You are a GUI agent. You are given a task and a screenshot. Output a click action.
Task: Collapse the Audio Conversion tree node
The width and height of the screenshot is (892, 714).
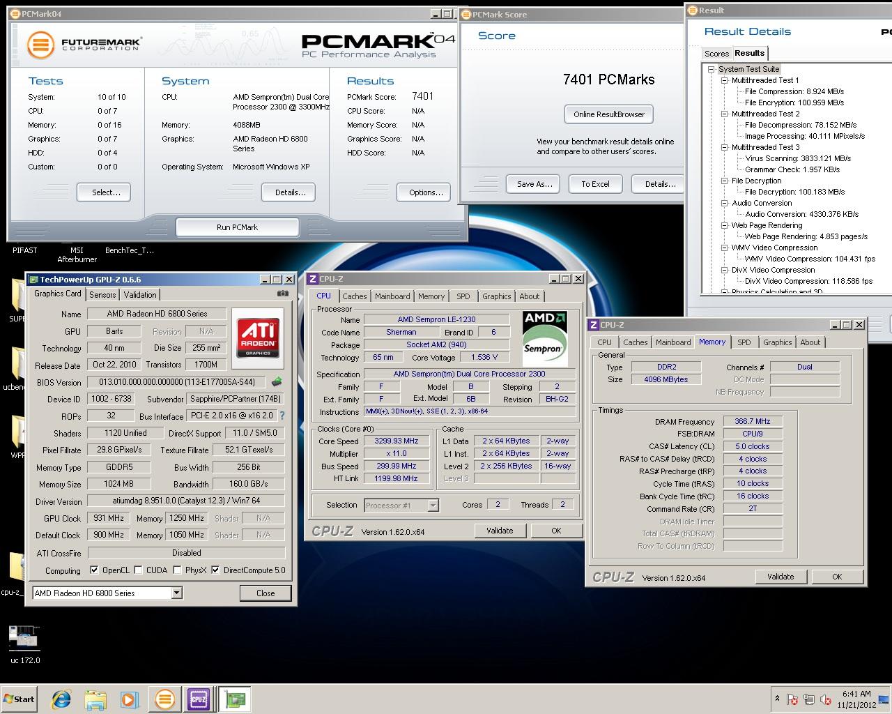point(724,203)
